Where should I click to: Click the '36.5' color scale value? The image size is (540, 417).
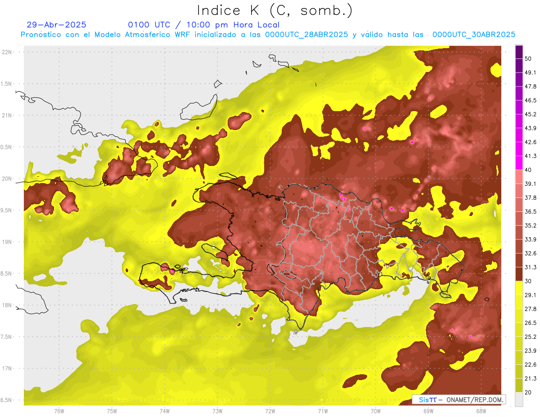click(531, 211)
